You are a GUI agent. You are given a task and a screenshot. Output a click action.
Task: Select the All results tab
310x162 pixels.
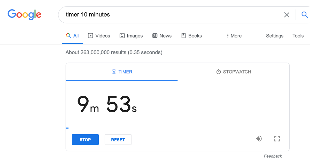pos(73,35)
